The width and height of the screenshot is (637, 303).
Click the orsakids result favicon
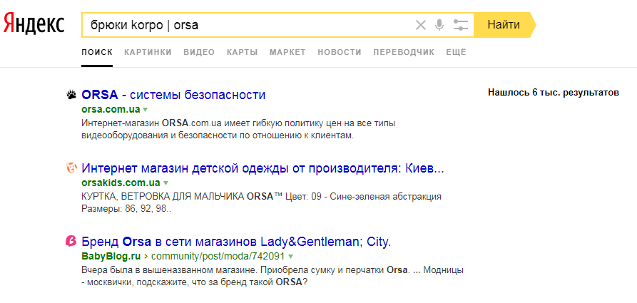click(x=71, y=168)
